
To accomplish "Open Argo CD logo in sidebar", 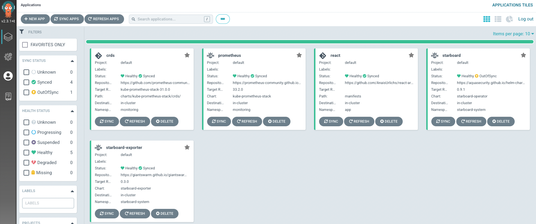I will [8, 9].
